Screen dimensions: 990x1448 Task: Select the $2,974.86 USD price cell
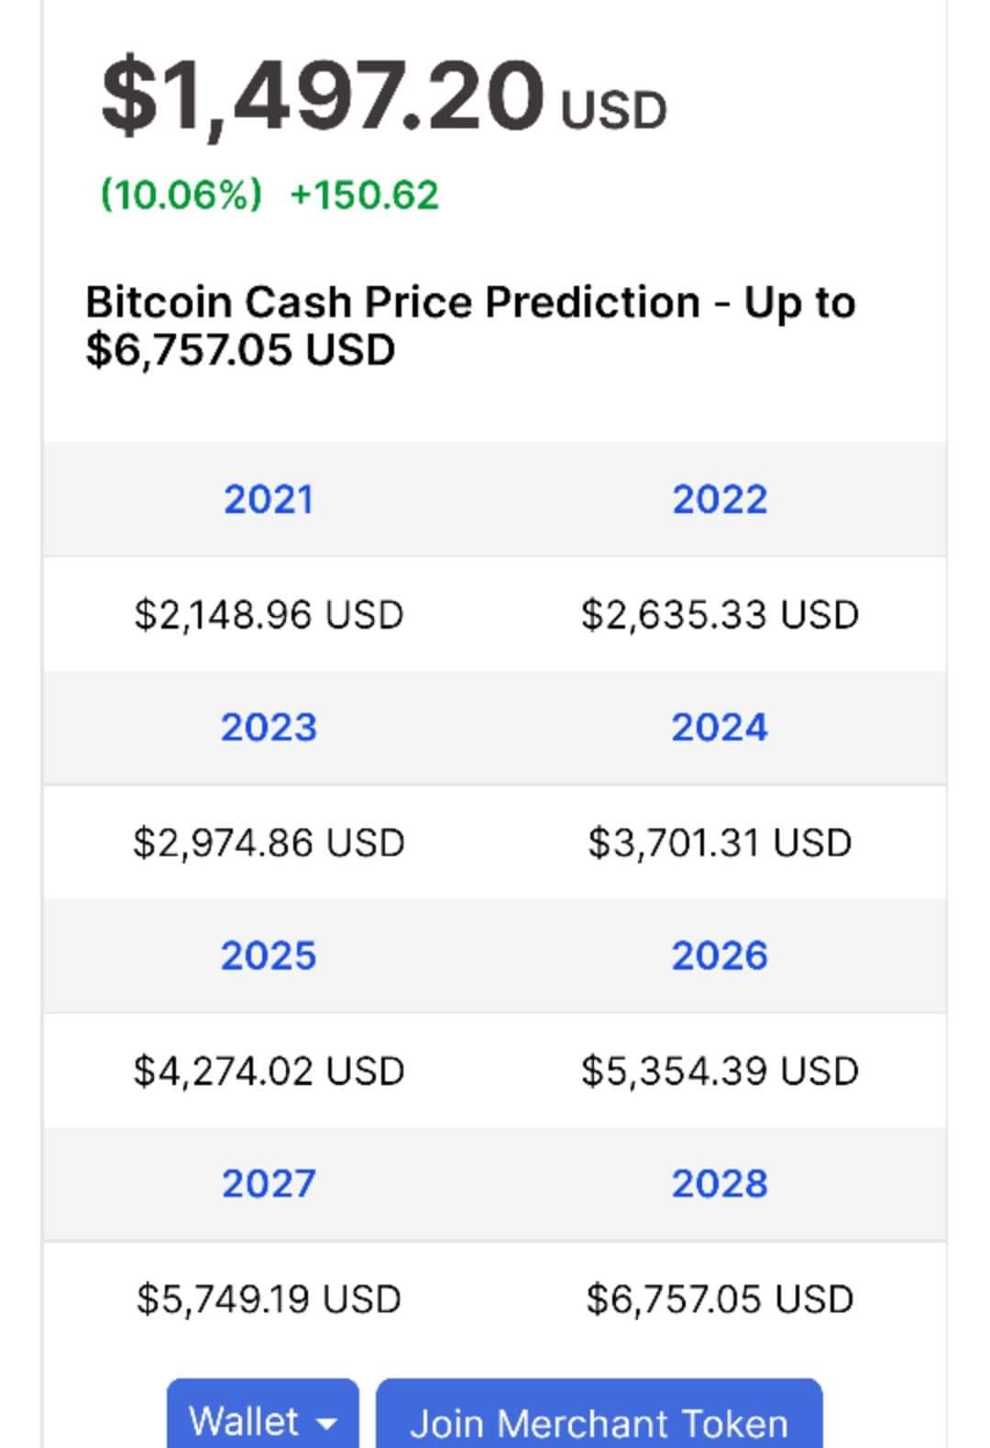pyautogui.click(x=269, y=842)
